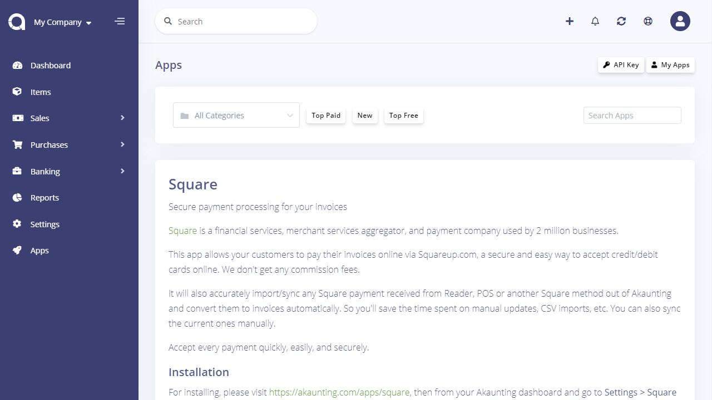The height and width of the screenshot is (400, 712).
Task: Click the refresh updates icon
Action: 621,21
